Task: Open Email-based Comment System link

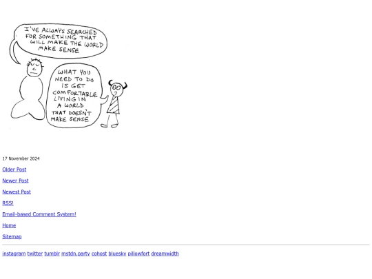Action: 39,214
